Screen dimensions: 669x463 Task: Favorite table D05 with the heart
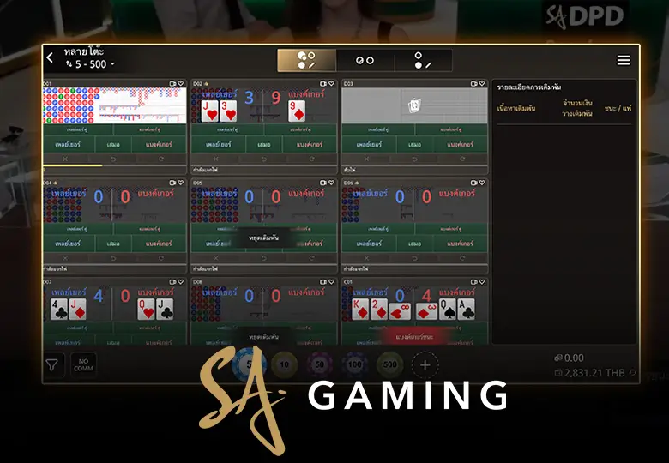click(x=332, y=183)
